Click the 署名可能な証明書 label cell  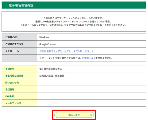[19, 75]
